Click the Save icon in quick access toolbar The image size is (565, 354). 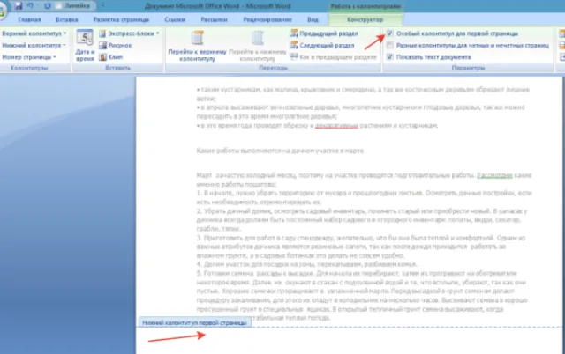point(19,6)
